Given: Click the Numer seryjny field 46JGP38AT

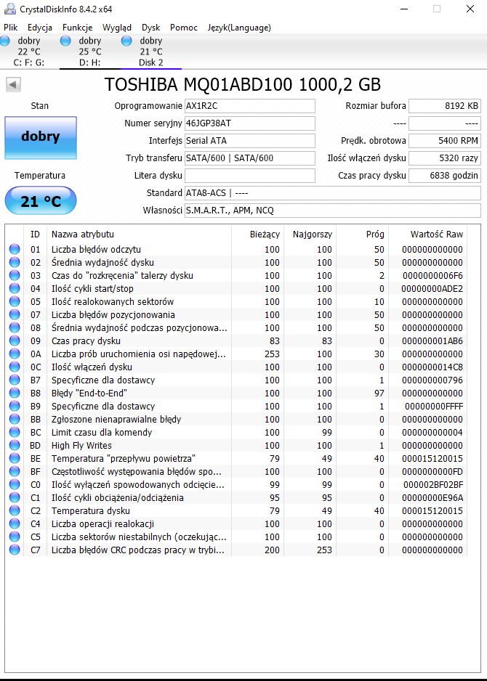Looking at the screenshot, I should pyautogui.click(x=249, y=123).
